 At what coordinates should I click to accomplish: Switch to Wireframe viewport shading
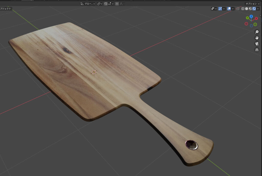(243, 9)
